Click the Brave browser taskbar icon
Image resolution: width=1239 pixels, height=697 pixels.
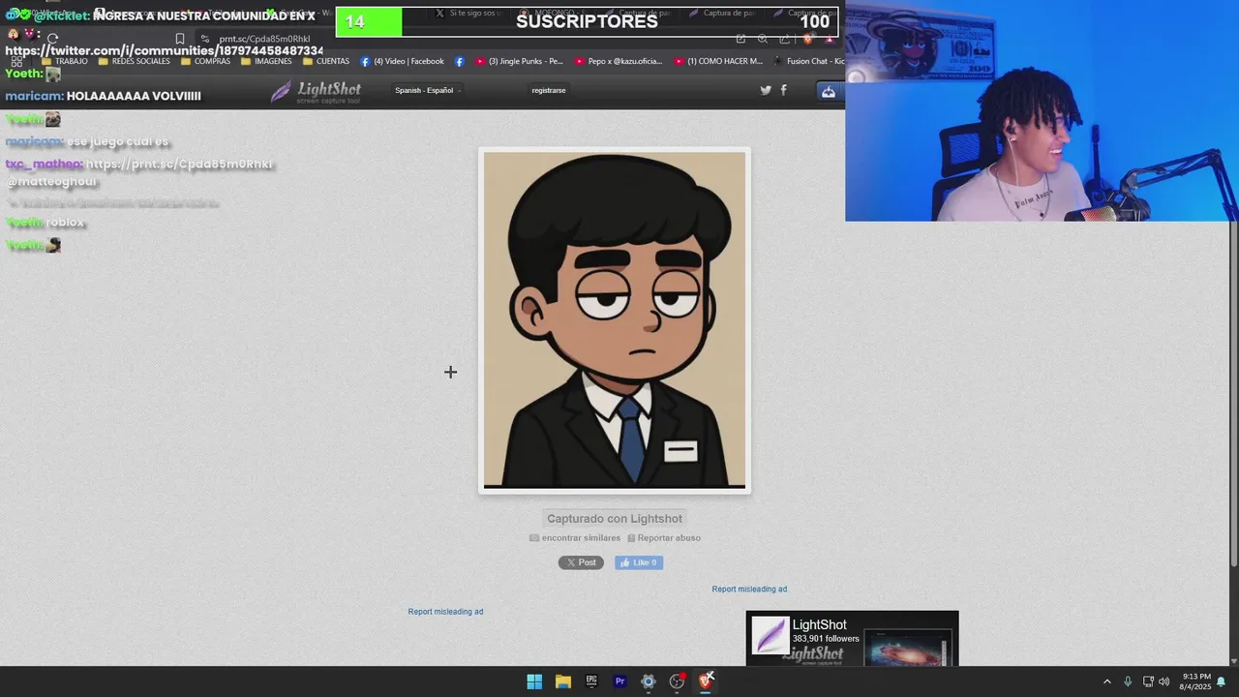706,682
